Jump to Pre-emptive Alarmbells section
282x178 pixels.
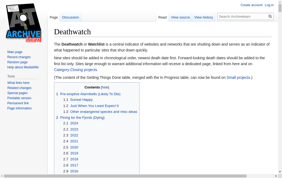(x=90, y=94)
